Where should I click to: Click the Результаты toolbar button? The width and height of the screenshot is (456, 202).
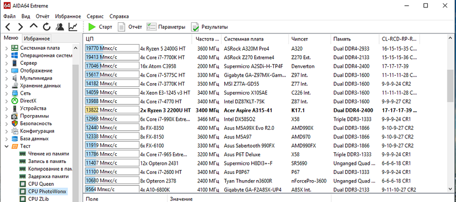tap(209, 27)
